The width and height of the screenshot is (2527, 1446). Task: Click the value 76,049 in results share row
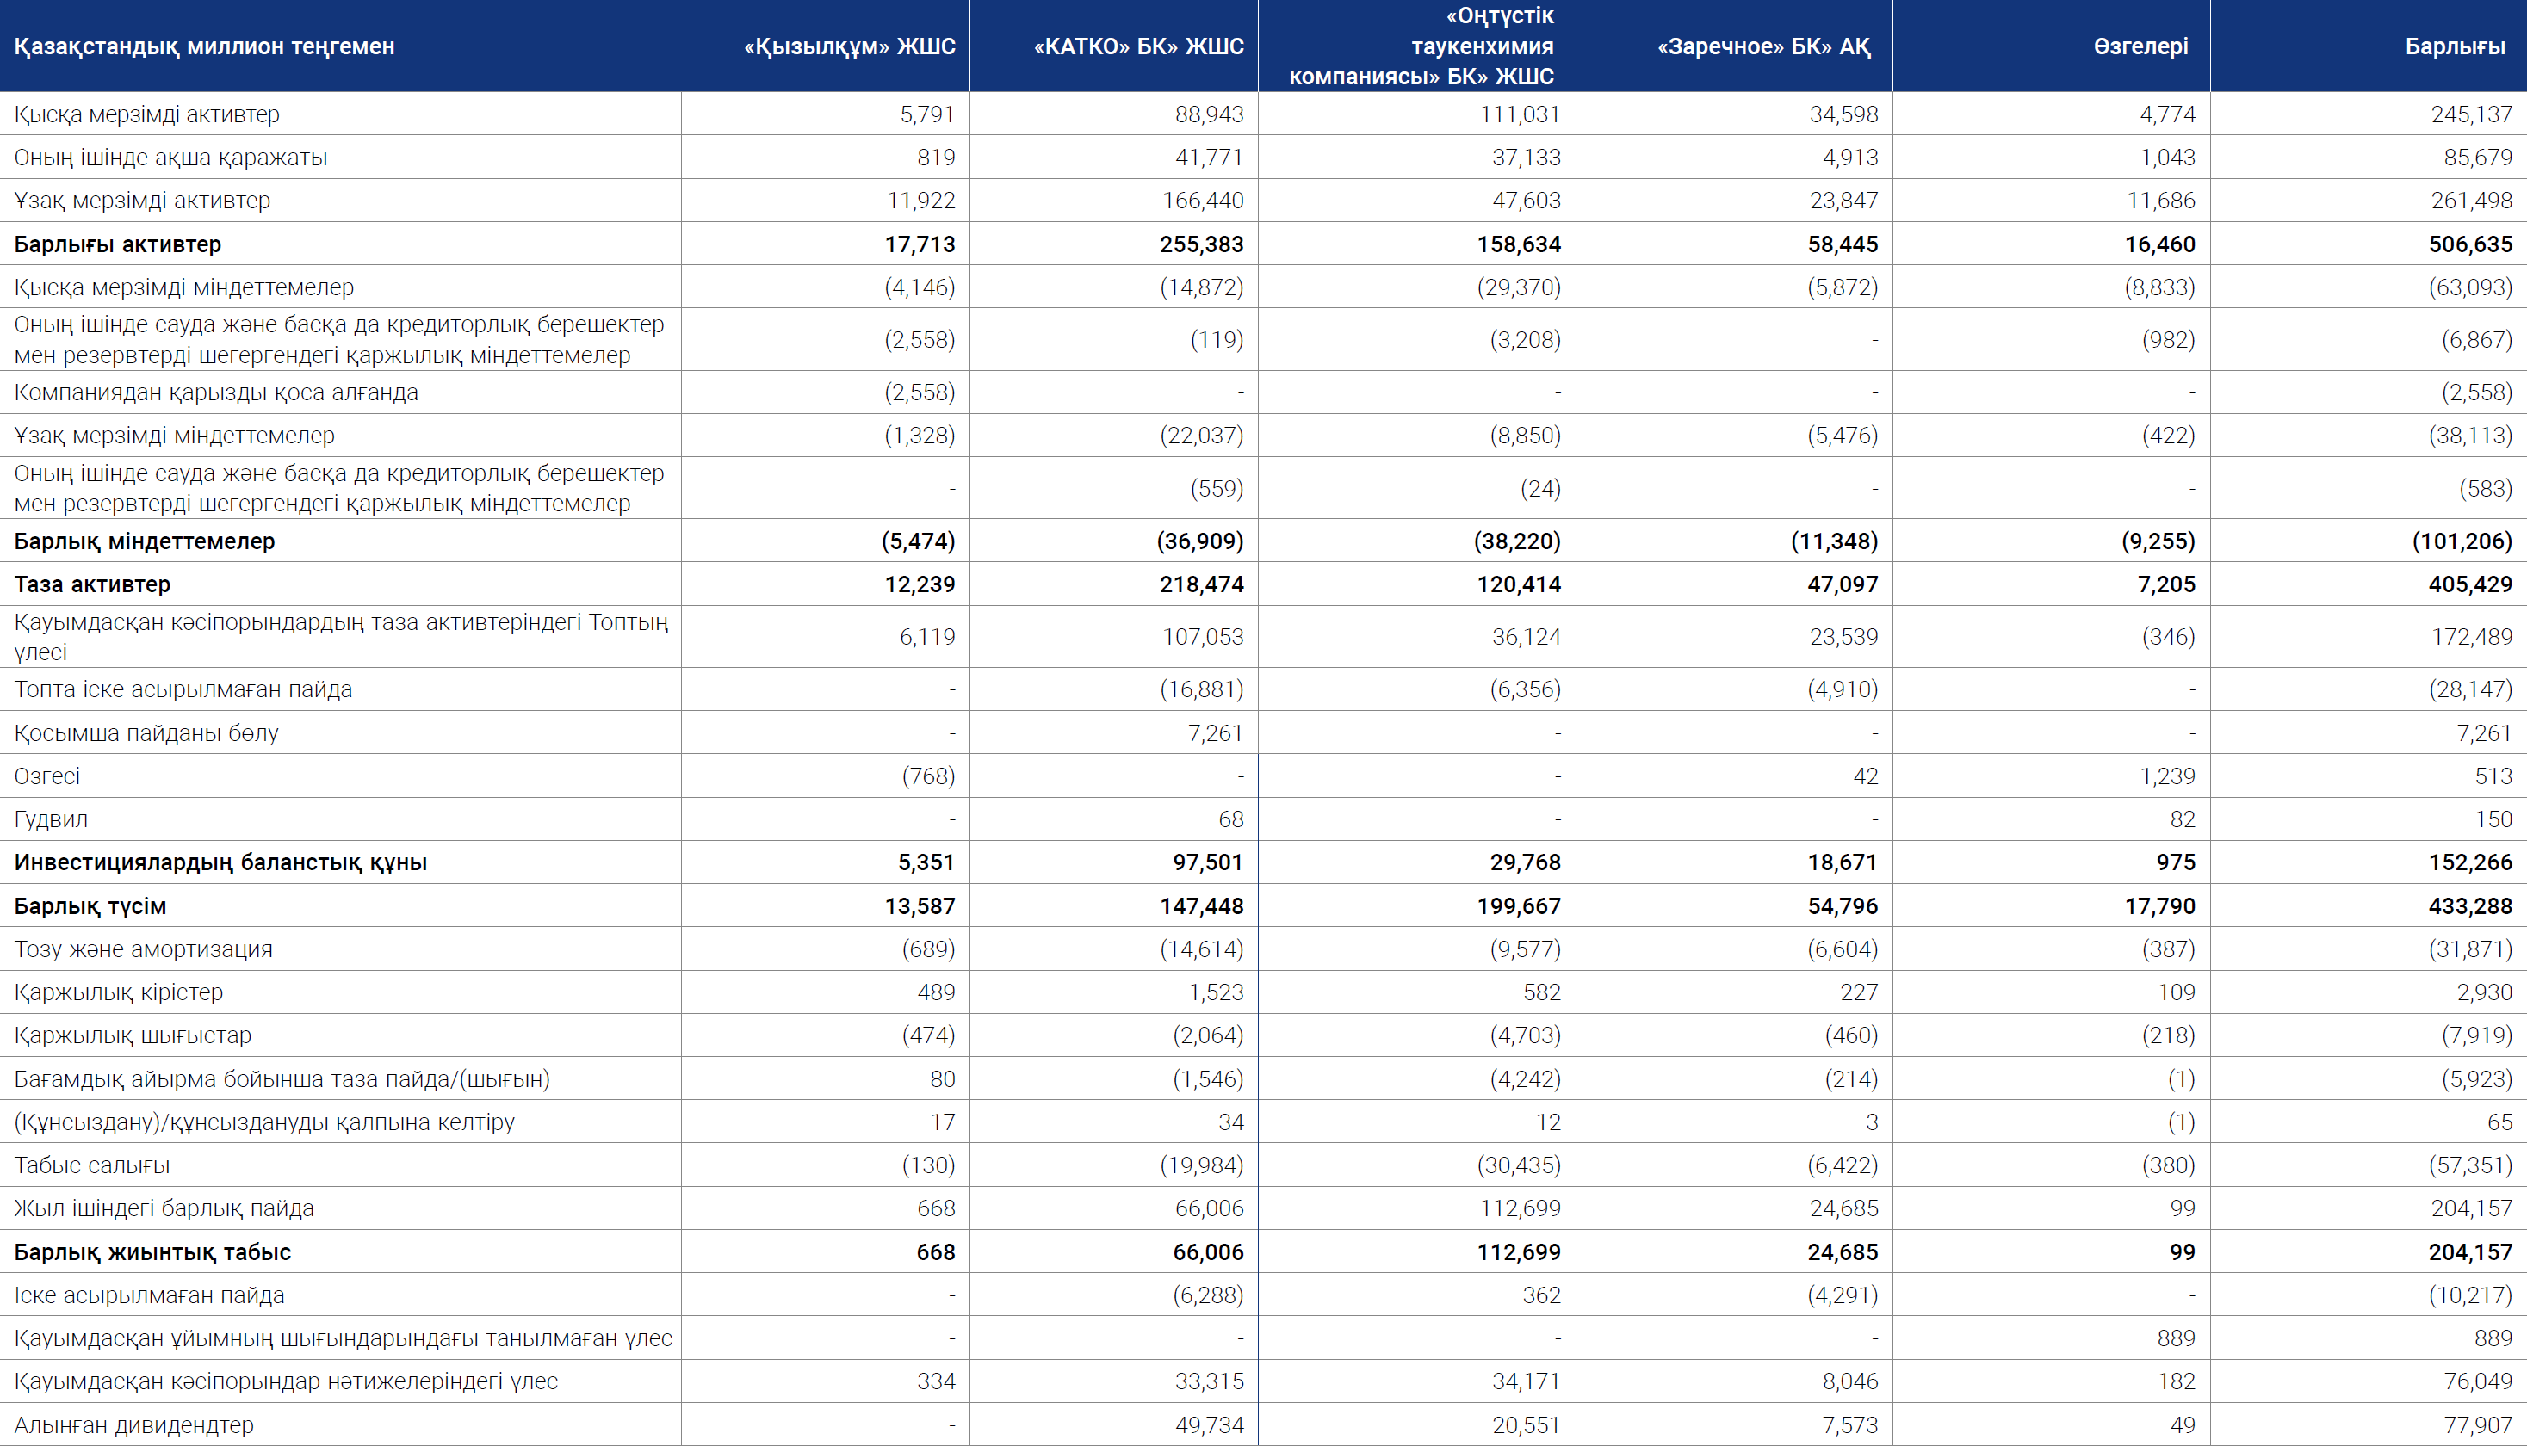(x=2478, y=1381)
